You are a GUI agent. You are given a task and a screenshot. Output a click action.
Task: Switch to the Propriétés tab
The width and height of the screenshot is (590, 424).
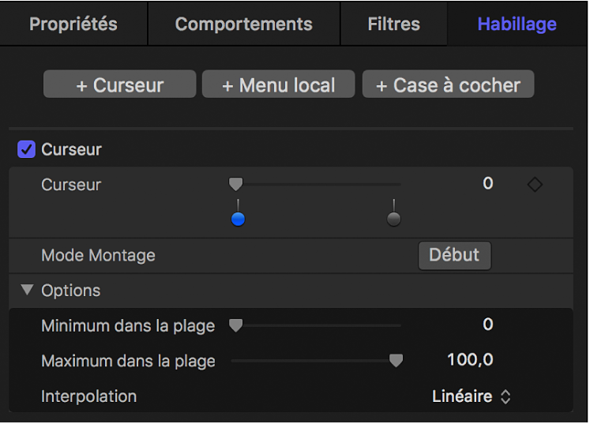pyautogui.click(x=73, y=24)
